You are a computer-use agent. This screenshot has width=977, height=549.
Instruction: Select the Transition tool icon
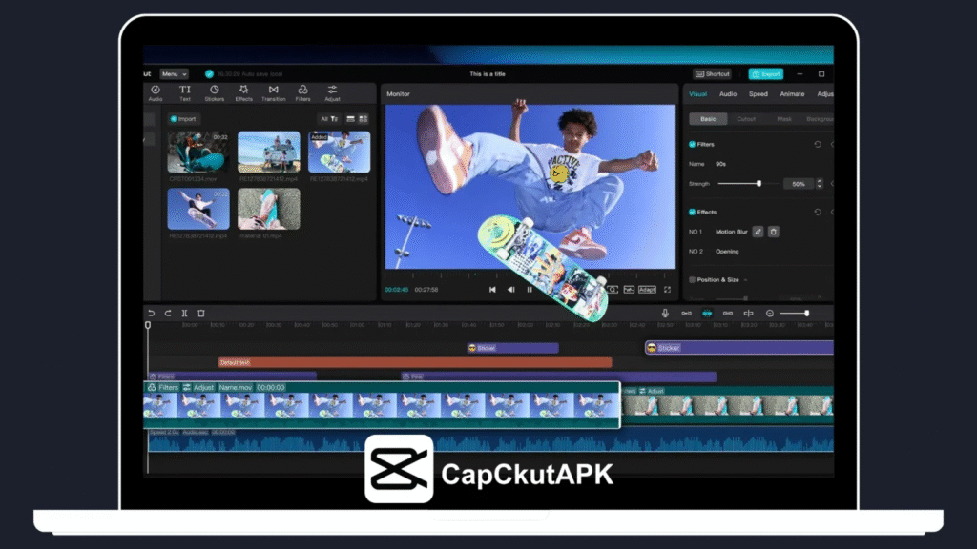coord(274,92)
